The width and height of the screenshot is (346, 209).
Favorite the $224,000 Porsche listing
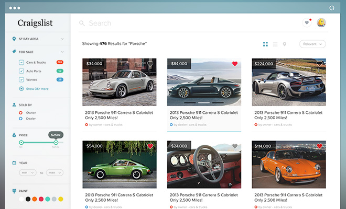tap(319, 64)
